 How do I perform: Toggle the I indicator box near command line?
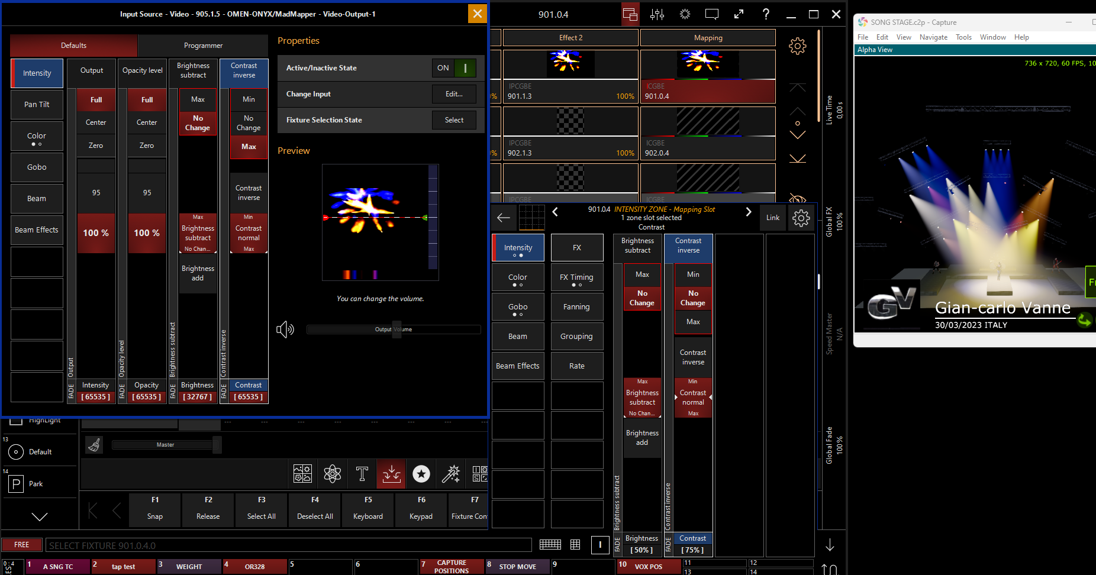600,545
